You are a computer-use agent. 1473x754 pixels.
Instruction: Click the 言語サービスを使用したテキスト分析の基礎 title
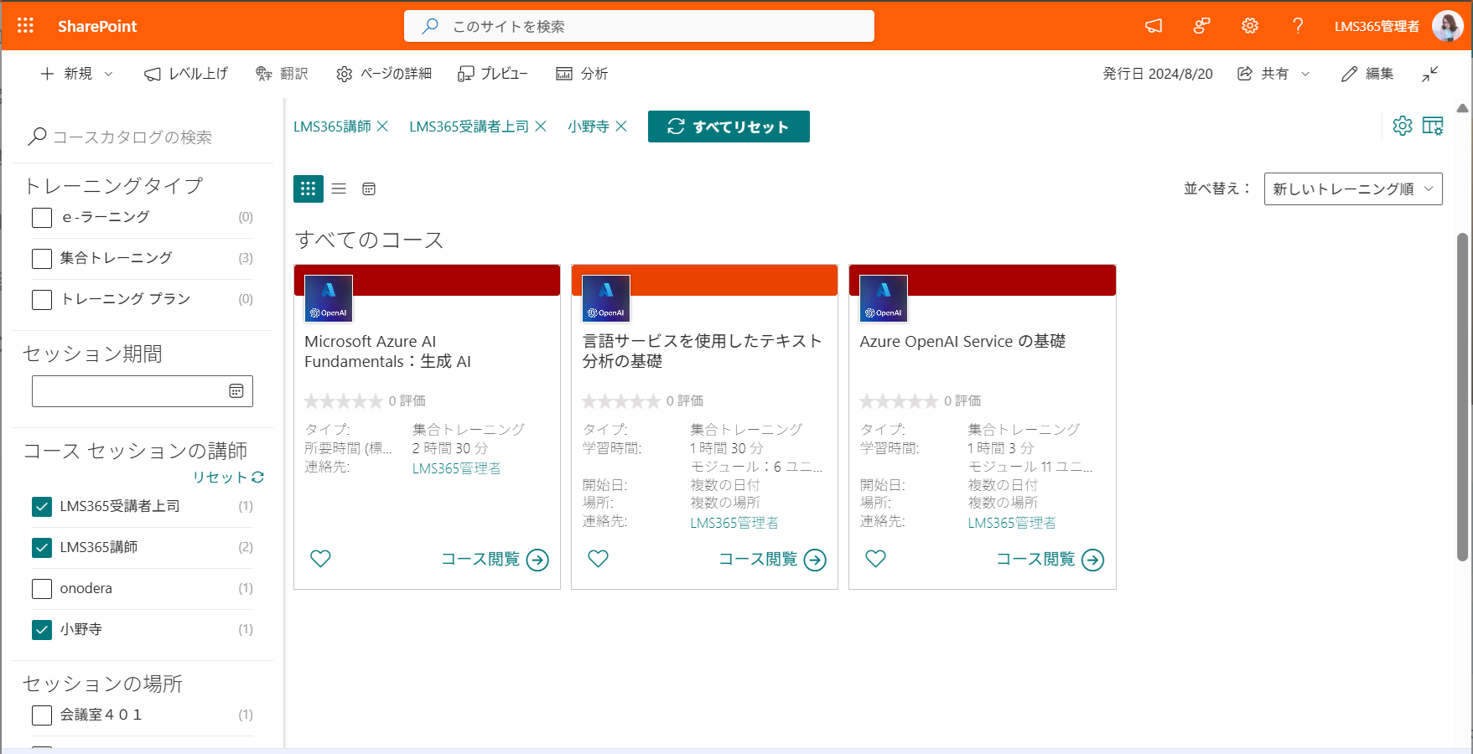click(703, 351)
